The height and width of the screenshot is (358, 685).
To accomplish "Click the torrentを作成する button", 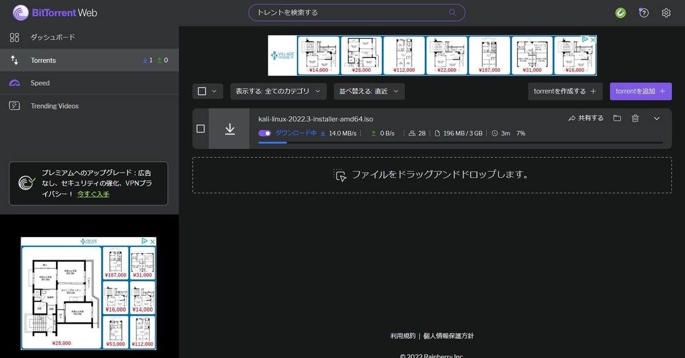I will click(565, 91).
